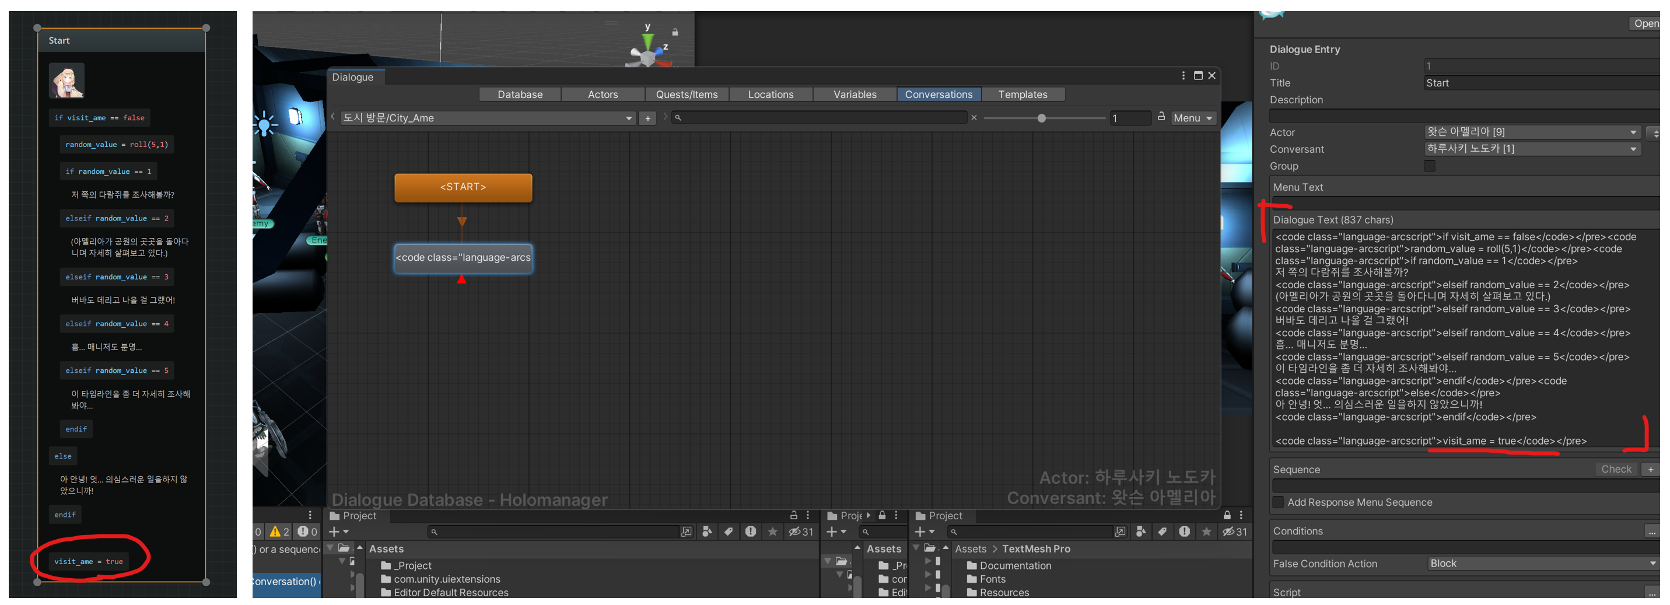Open the Actor dropdown showing 왓슨 아멜리아 [9]

pos(1532,132)
